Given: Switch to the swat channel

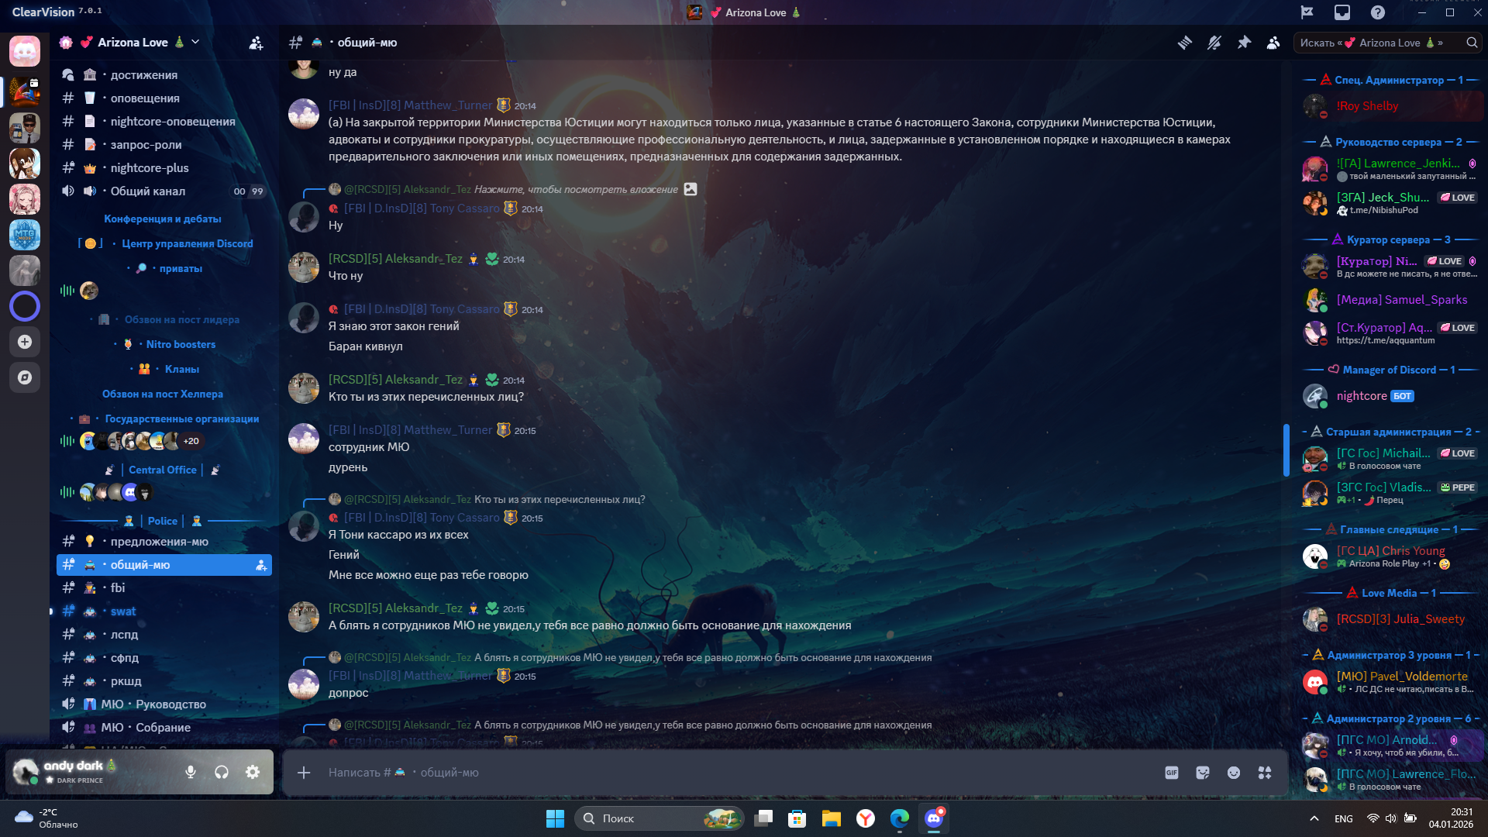Looking at the screenshot, I should [x=123, y=611].
